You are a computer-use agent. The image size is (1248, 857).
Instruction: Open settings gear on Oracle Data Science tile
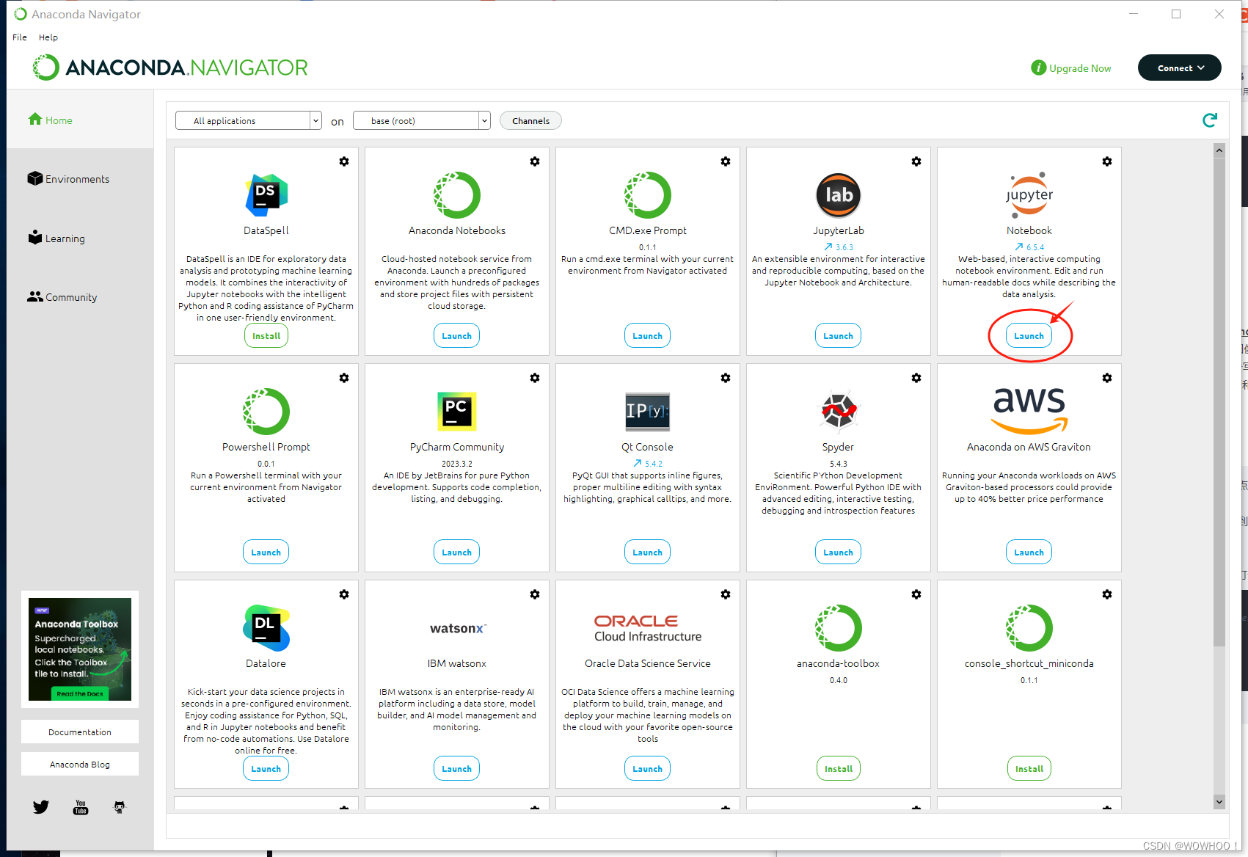point(726,594)
